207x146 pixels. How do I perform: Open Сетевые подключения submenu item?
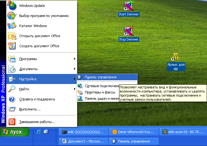[x=98, y=86]
